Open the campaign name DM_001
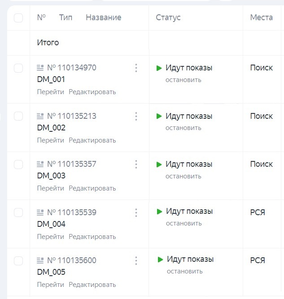The height and width of the screenshot is (299, 284). (x=51, y=80)
